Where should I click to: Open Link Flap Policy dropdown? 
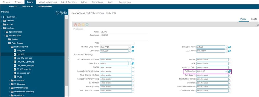tap(133, 87)
